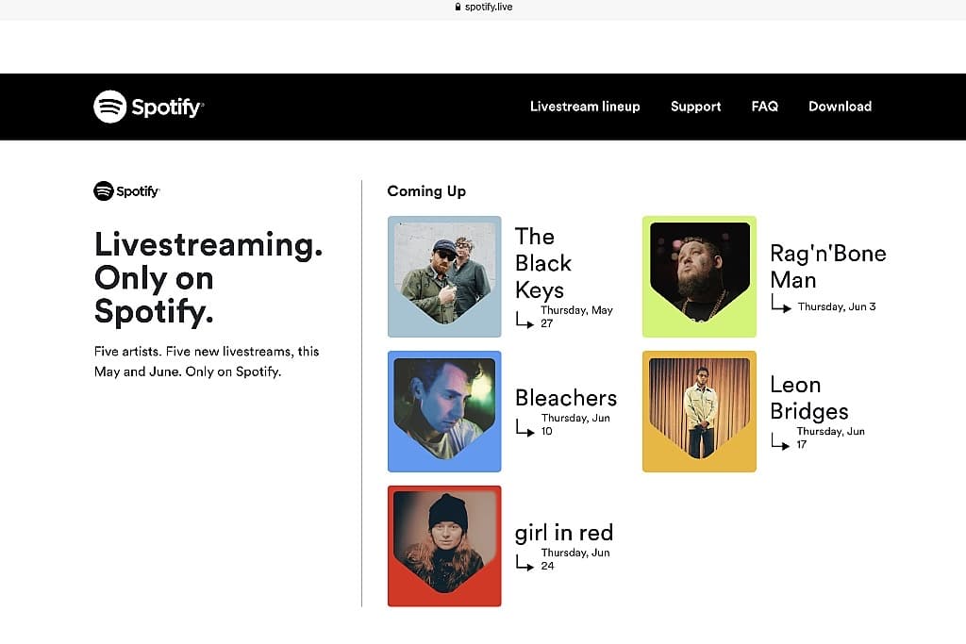Click the spotify.live address in the URL bar
Screen dimensions: 966x644
[x=489, y=7]
